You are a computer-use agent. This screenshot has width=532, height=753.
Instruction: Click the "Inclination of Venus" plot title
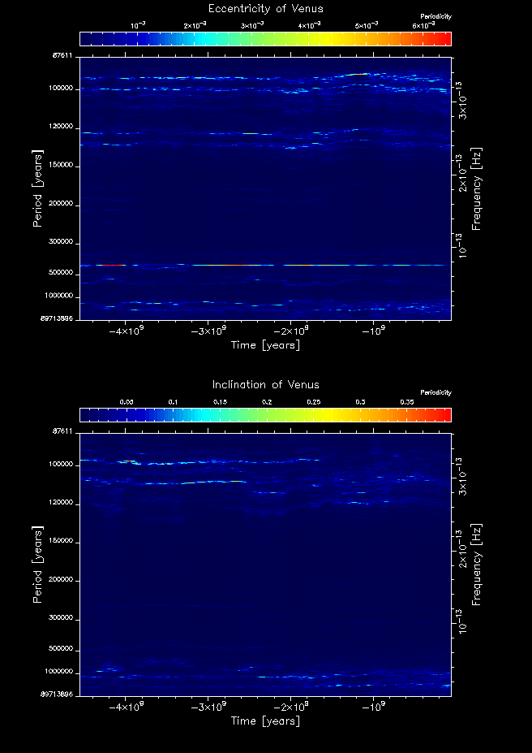265,385
